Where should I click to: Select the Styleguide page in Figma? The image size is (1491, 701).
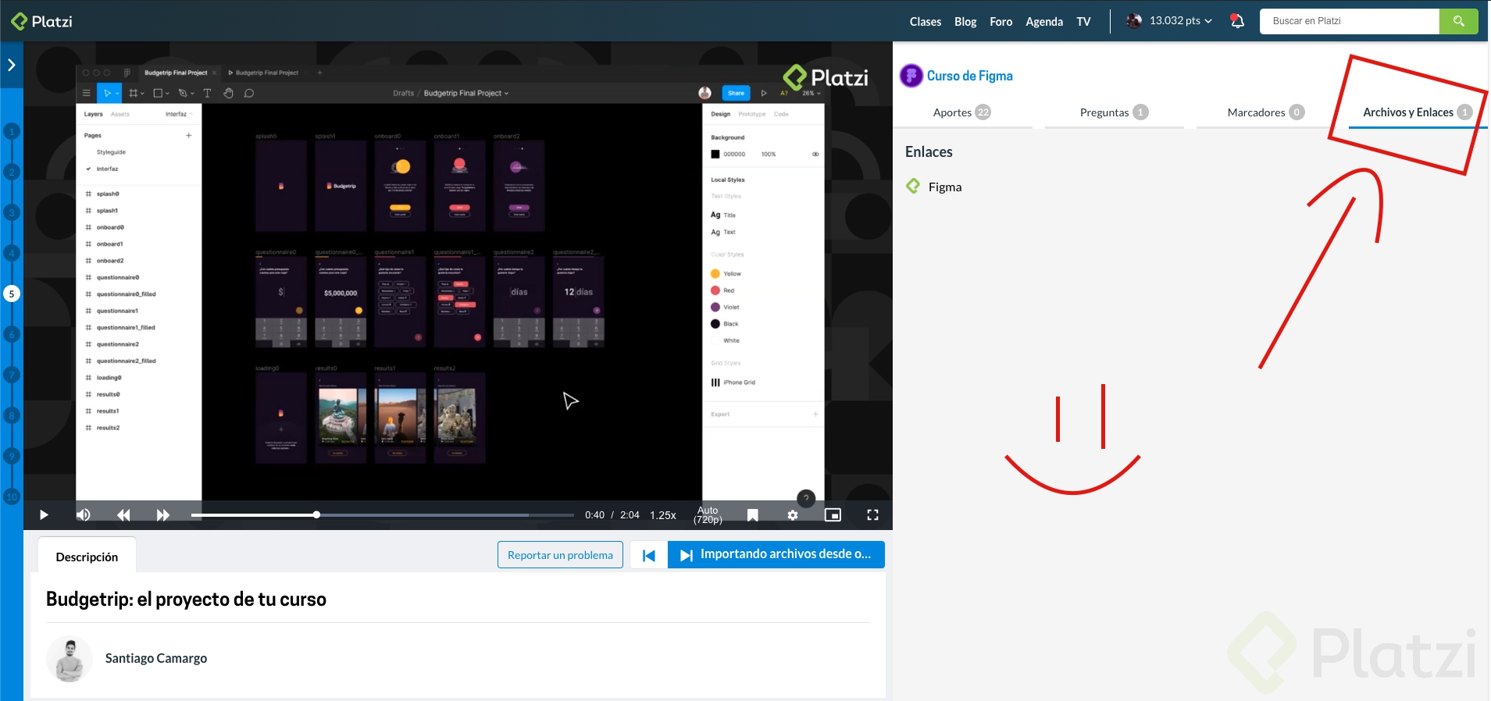click(x=111, y=152)
